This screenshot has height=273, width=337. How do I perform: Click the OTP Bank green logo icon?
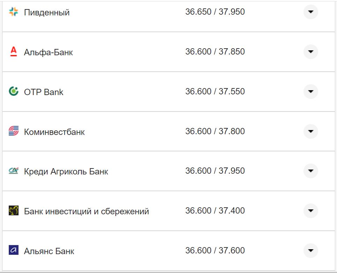[x=13, y=91]
